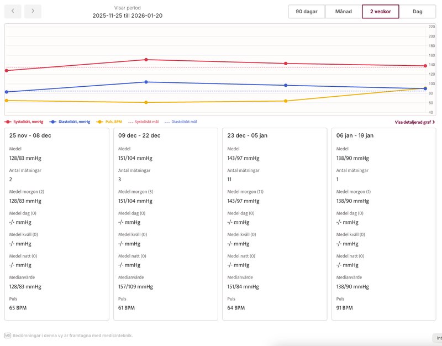
Task: Click the 65 BPM pulse value
Action: pos(18,308)
